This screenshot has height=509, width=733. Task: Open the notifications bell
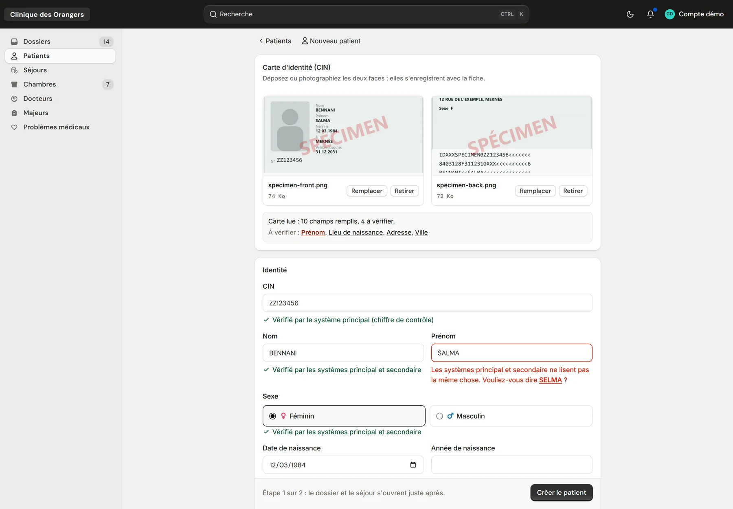(x=650, y=14)
